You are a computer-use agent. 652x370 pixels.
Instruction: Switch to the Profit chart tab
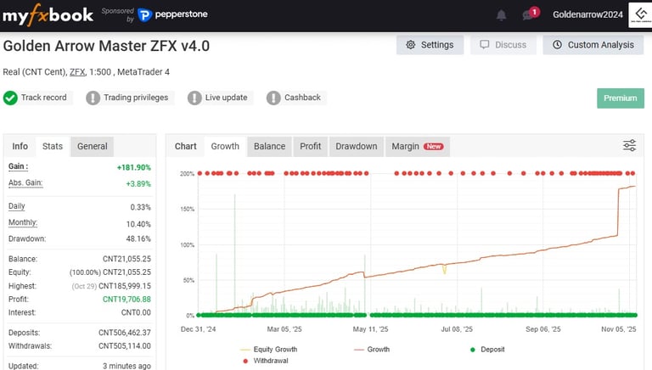pos(310,146)
